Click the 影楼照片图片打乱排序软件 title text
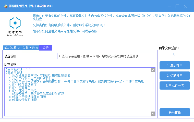 pos(31,6)
